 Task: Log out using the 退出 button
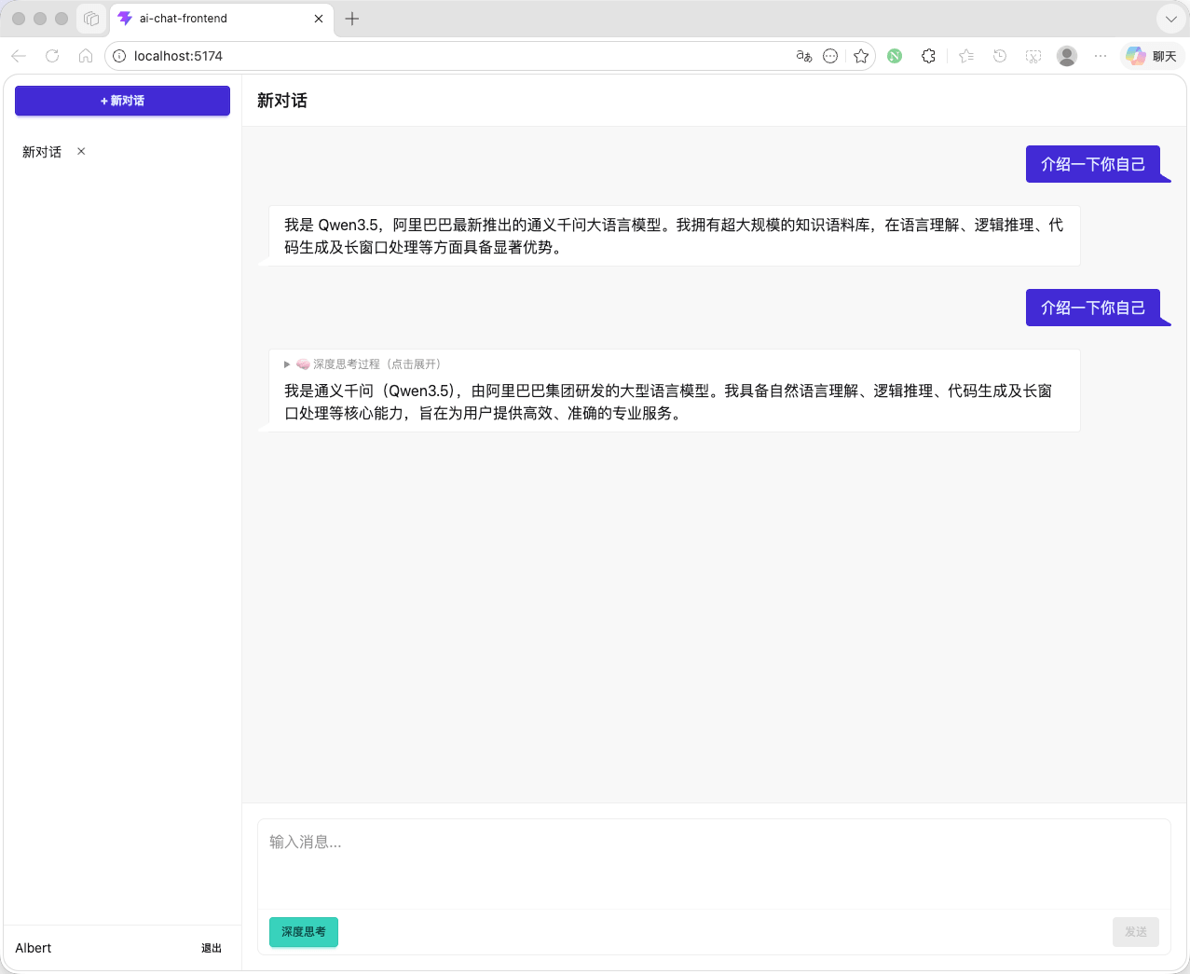(x=212, y=948)
